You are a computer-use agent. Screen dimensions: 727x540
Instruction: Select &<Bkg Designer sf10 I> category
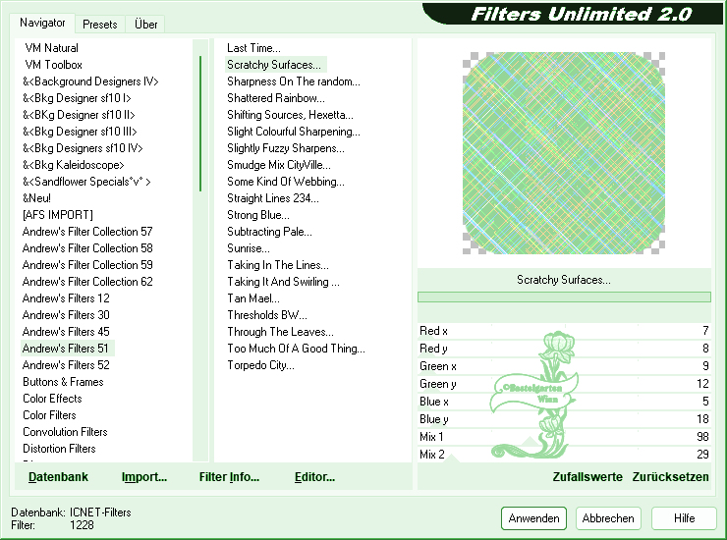pyautogui.click(x=77, y=98)
